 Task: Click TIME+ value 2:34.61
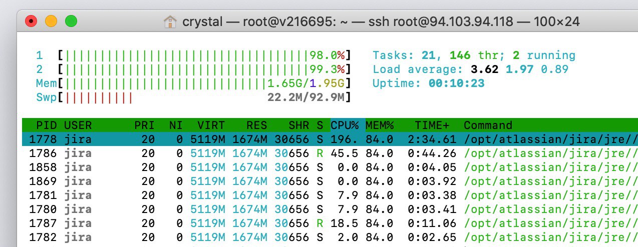[432, 139]
